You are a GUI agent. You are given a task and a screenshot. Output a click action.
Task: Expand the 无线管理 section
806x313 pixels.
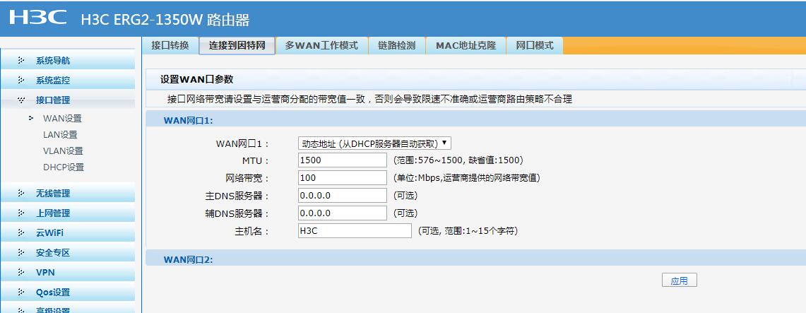click(67, 194)
